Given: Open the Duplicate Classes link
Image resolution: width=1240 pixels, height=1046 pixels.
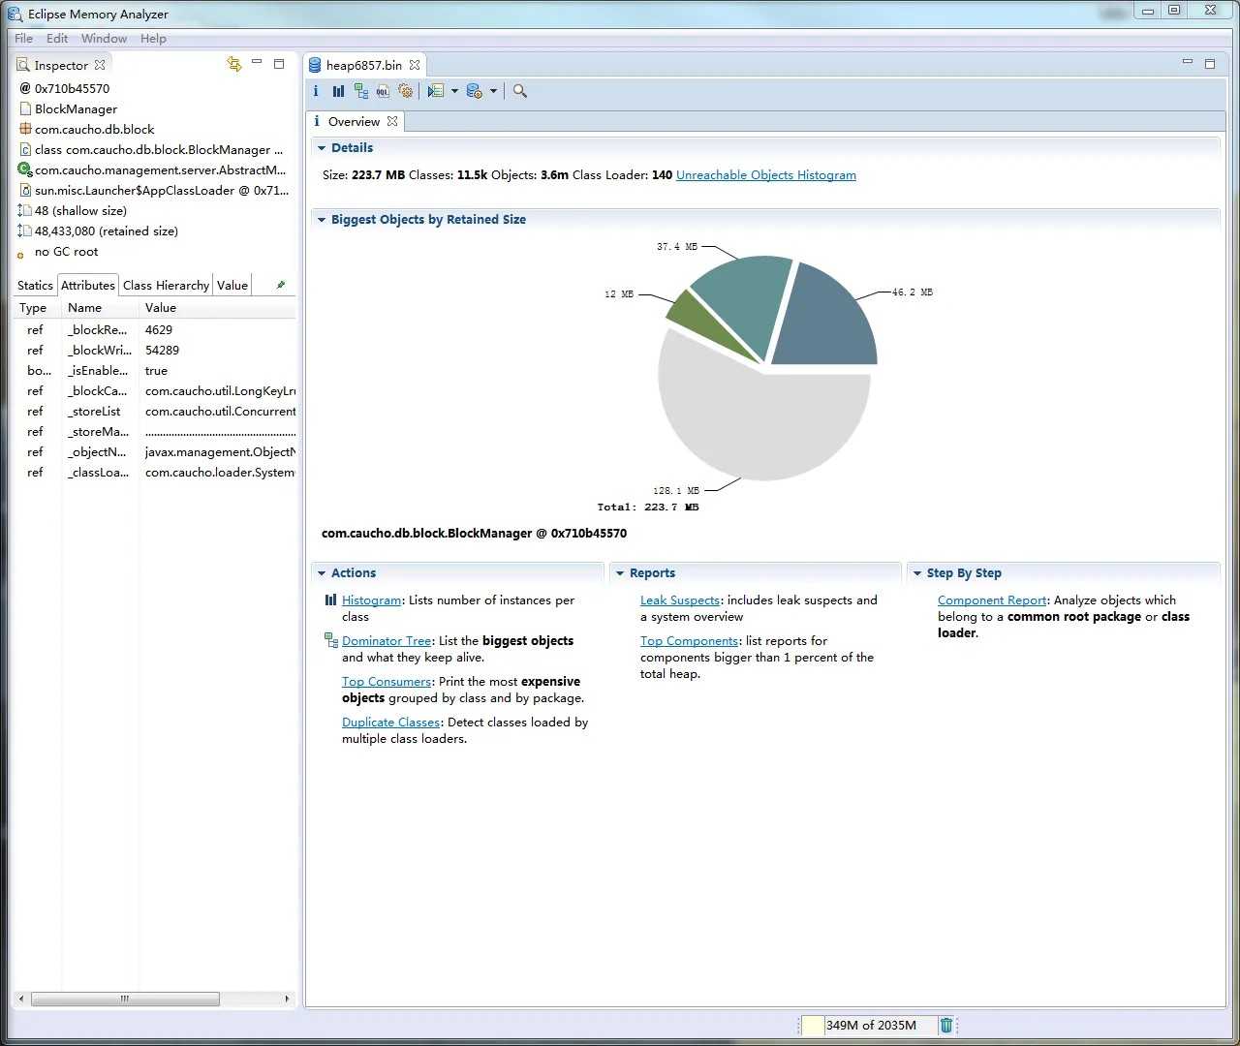Looking at the screenshot, I should pyautogui.click(x=390, y=723).
